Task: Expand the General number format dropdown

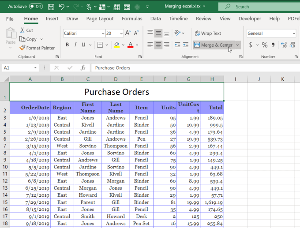Action: point(294,34)
